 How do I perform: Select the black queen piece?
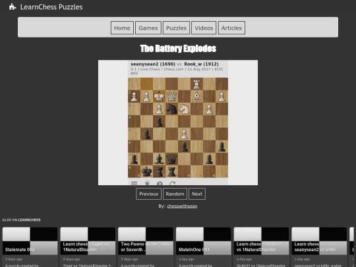(171, 159)
